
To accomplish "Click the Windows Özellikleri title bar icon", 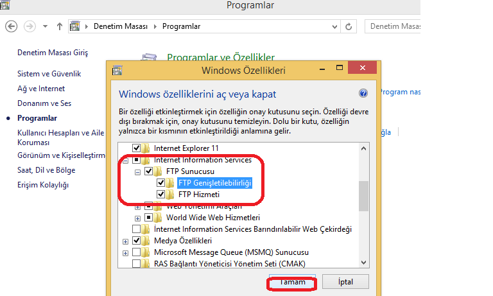I will [x=117, y=70].
